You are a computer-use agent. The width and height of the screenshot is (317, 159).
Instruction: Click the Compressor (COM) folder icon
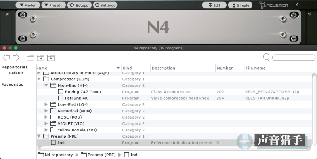click(46, 79)
